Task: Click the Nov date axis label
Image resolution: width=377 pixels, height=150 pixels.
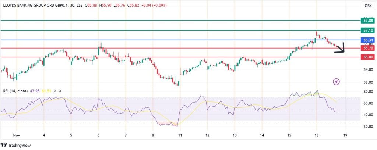Action: pos(17,135)
